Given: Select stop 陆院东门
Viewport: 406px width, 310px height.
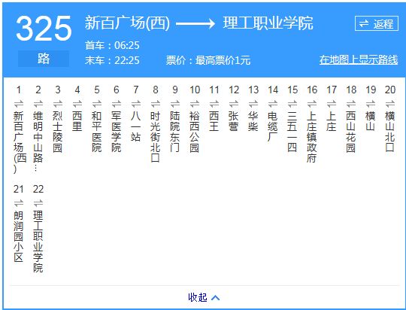Looking at the screenshot, I should (x=175, y=132).
